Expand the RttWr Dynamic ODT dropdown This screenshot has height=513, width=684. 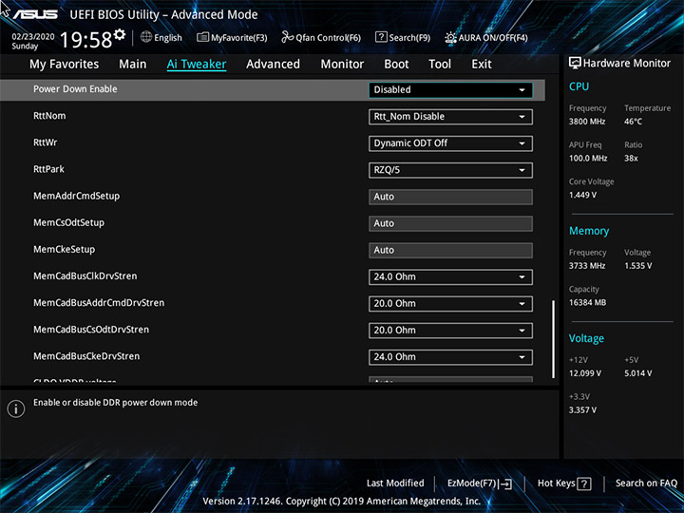click(450, 143)
